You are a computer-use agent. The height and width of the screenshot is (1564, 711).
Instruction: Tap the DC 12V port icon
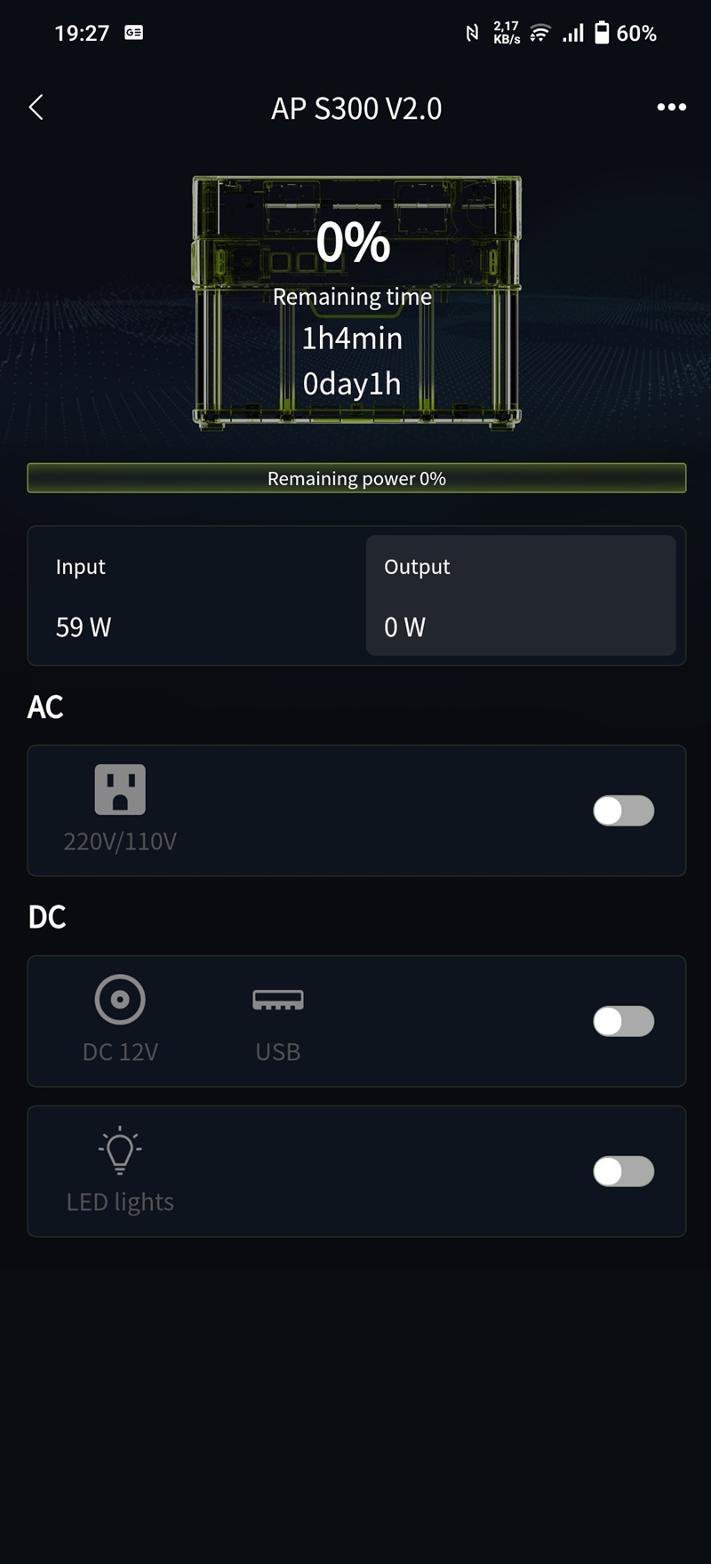120,999
